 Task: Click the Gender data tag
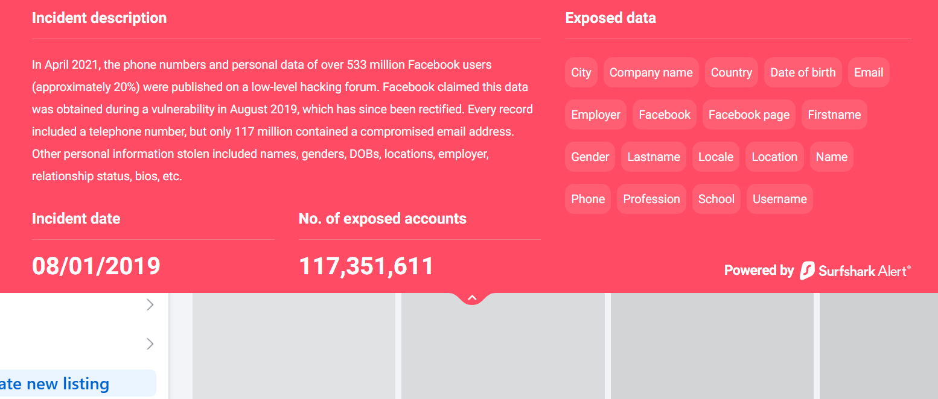coord(590,157)
